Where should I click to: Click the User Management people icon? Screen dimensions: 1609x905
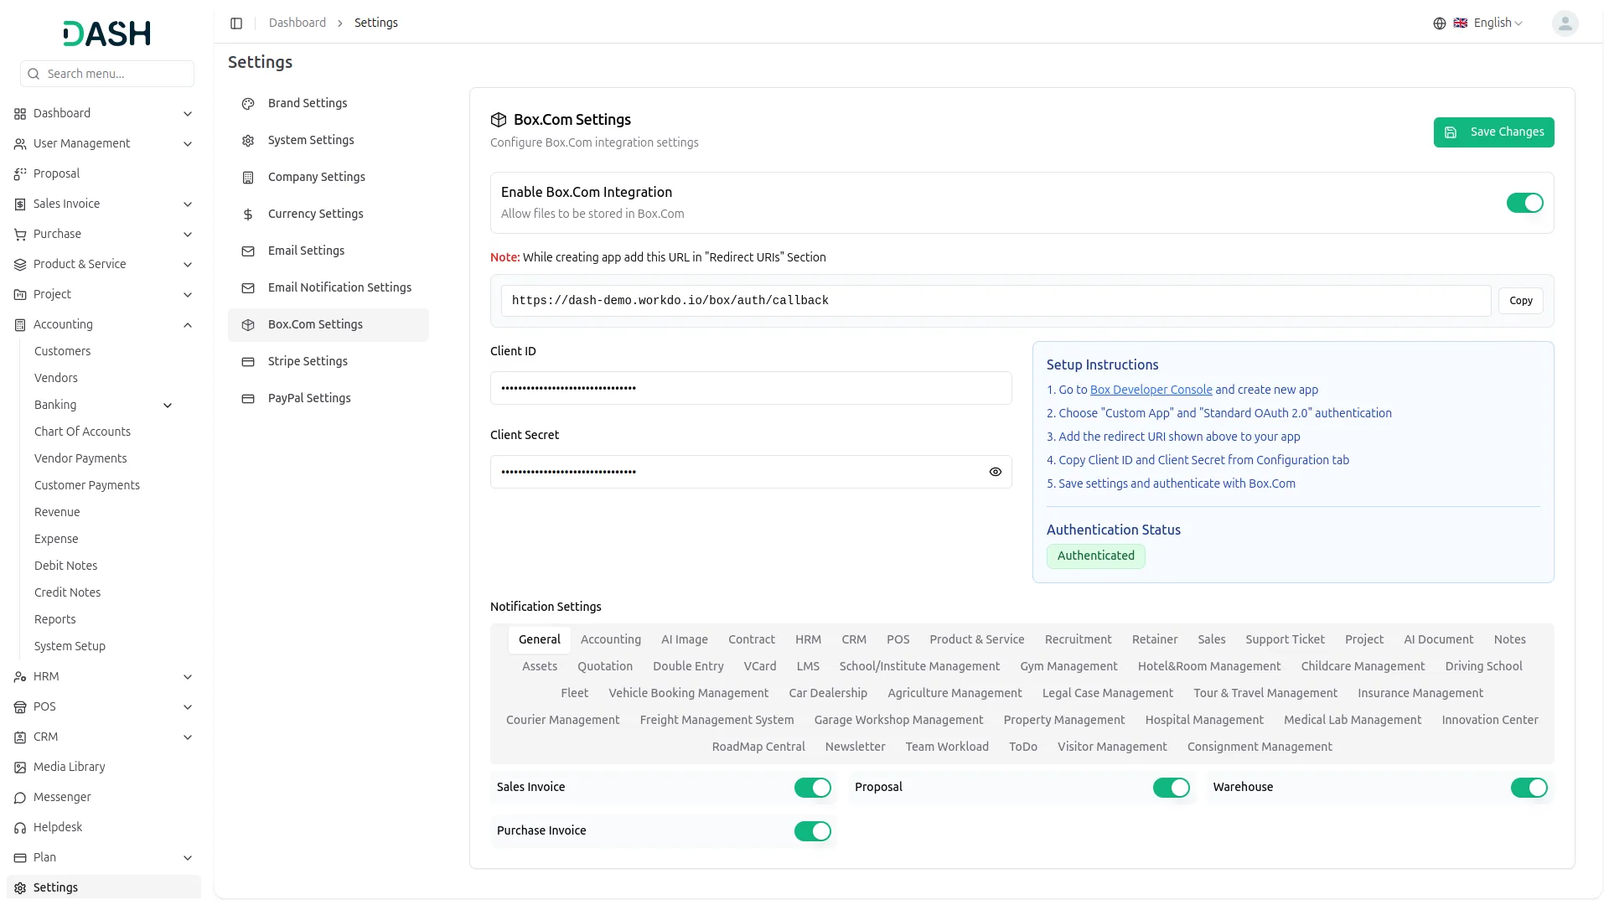tap(20, 144)
